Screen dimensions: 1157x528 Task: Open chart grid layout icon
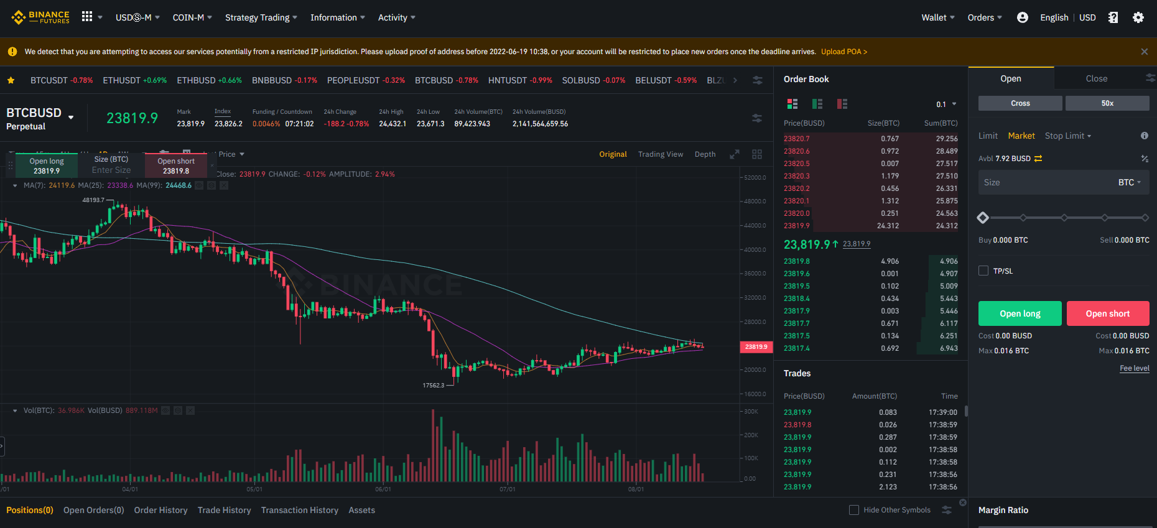point(757,154)
